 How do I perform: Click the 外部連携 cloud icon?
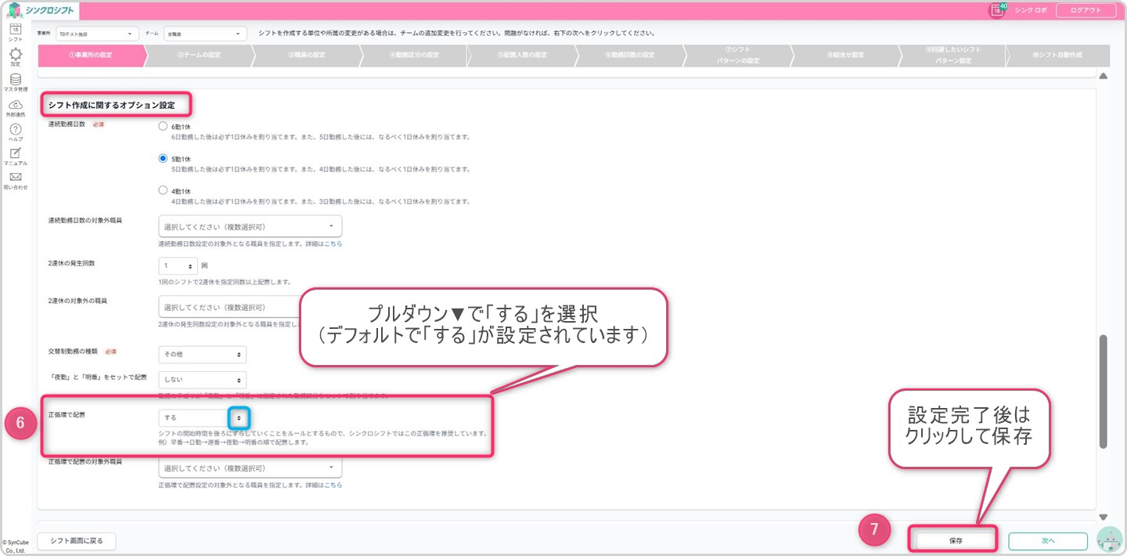pyautogui.click(x=15, y=105)
